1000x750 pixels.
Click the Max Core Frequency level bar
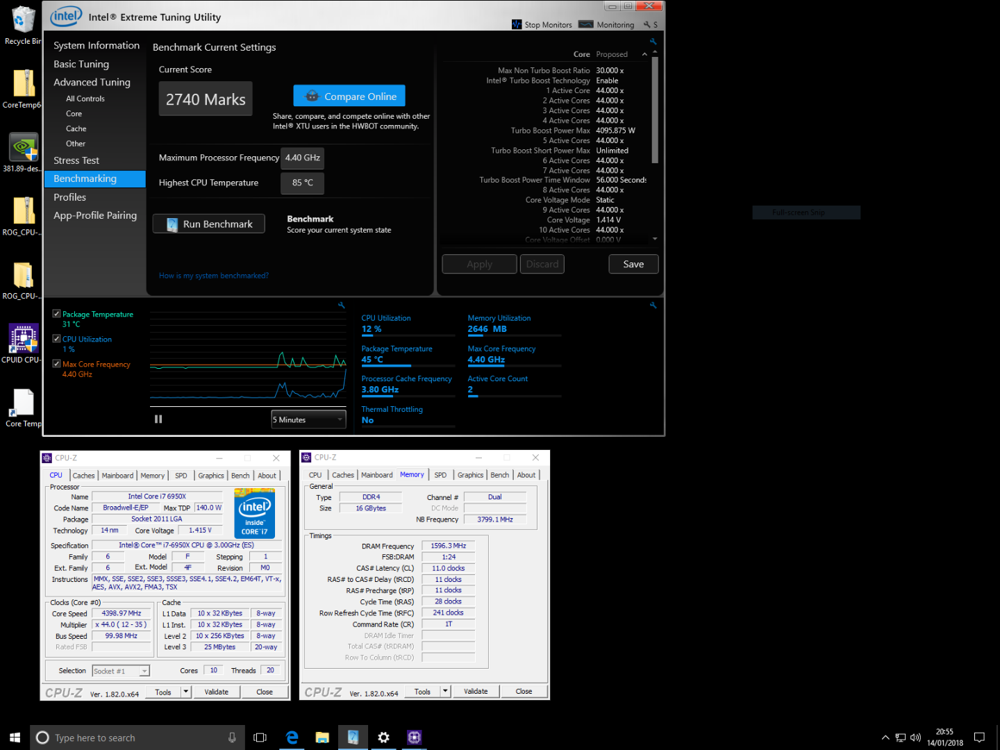click(514, 367)
